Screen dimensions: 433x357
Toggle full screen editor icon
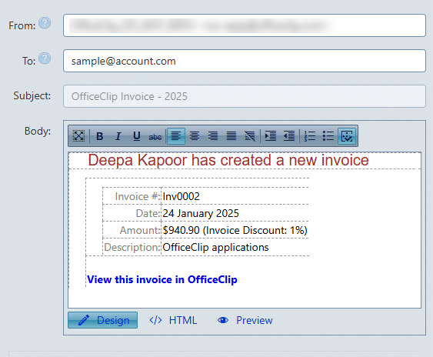[x=78, y=136]
